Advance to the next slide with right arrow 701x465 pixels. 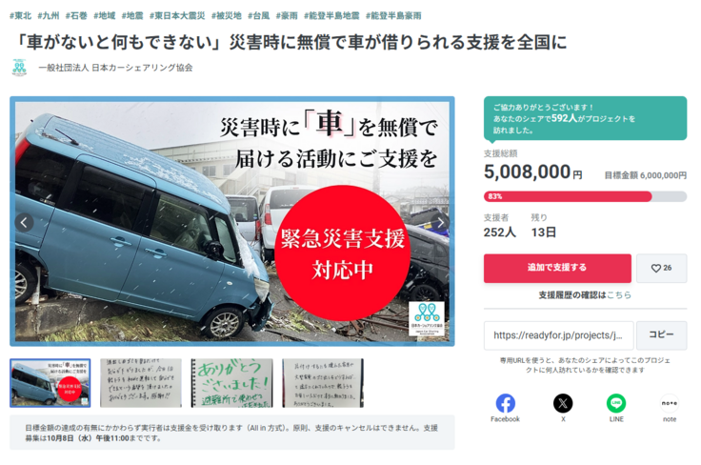coord(440,222)
